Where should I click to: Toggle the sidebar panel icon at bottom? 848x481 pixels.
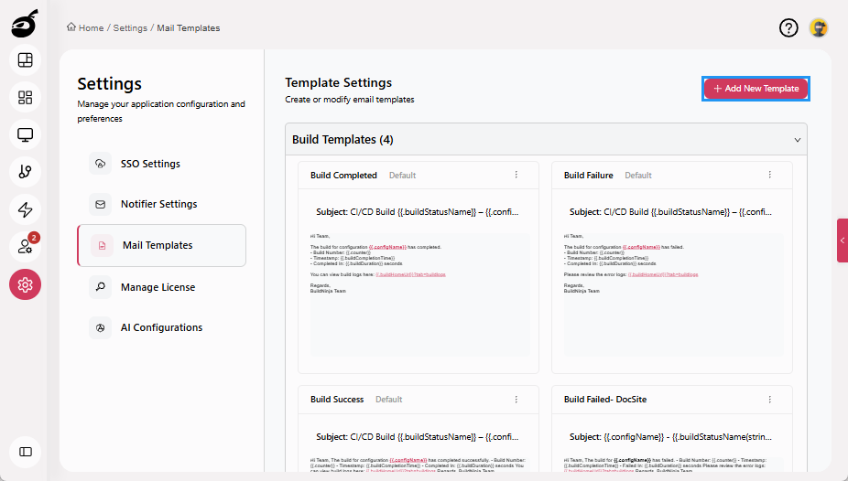(x=25, y=452)
